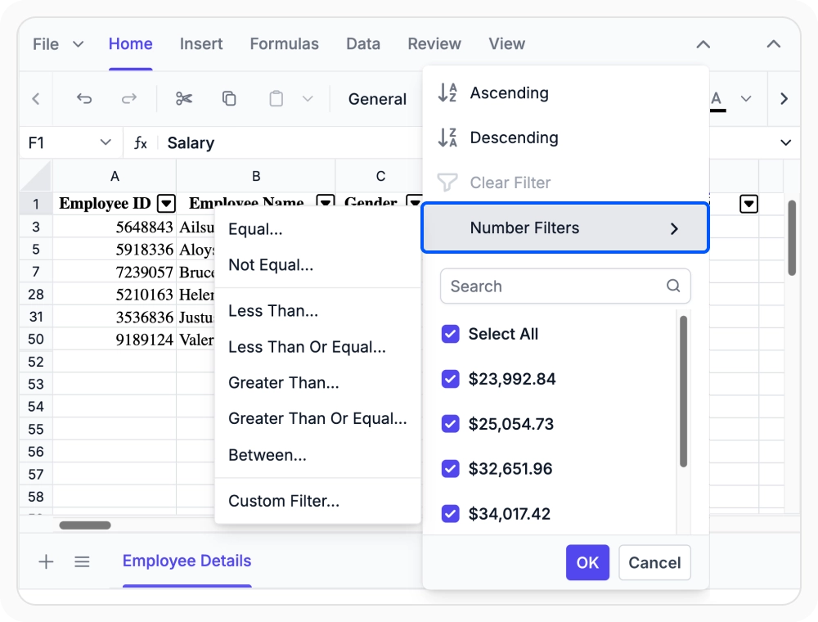This screenshot has width=818, height=622.
Task: Click the sheet list hamburger icon
Action: tap(82, 561)
